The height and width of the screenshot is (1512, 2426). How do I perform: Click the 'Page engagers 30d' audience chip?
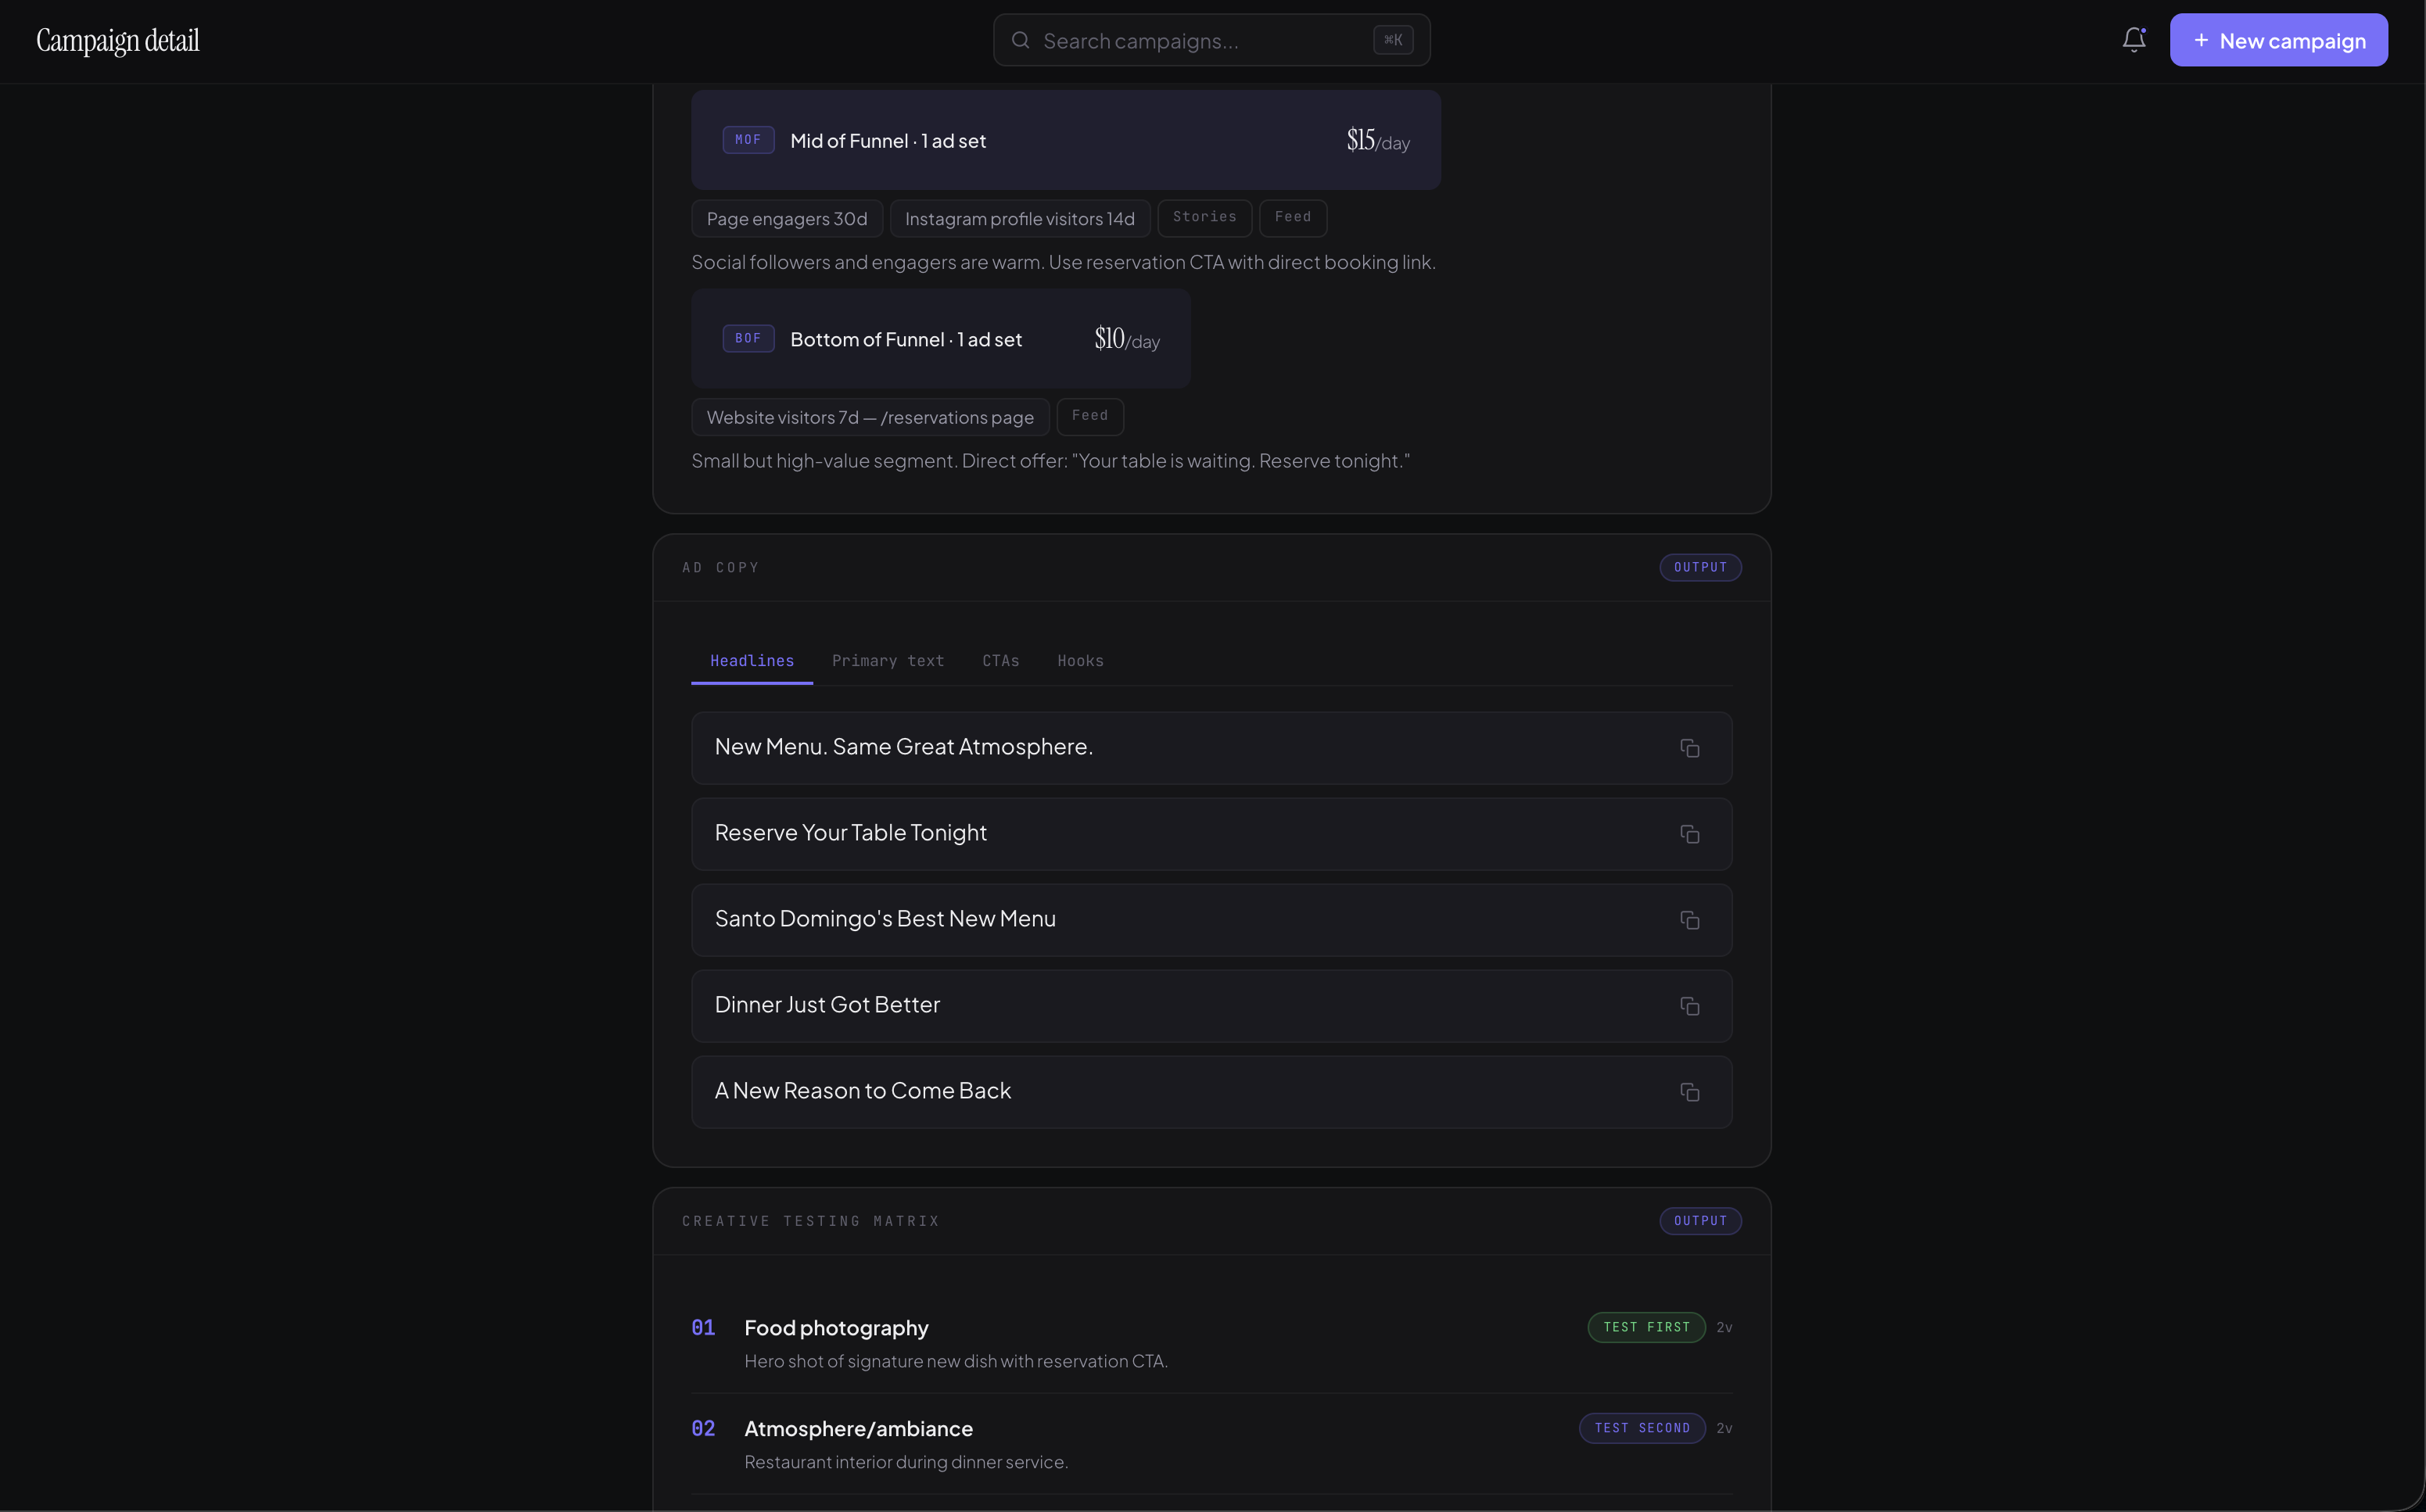786,218
